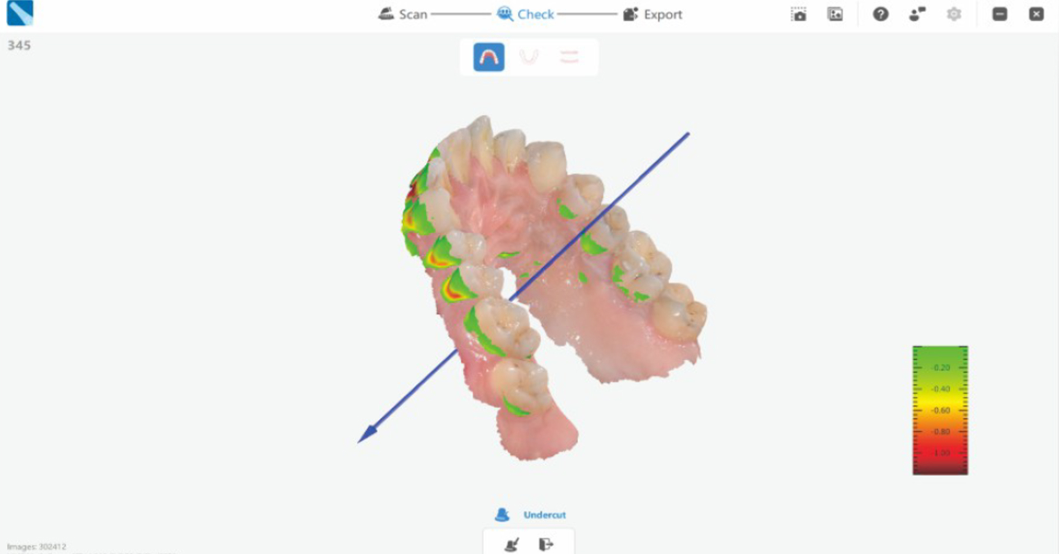Show the bite alignment view
The width and height of the screenshot is (1059, 554).
(x=569, y=57)
